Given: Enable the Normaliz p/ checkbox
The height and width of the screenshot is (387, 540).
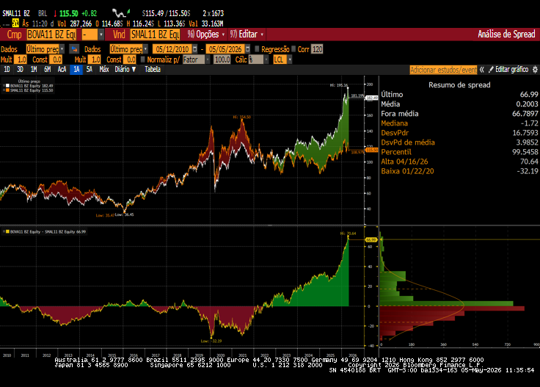Looking at the screenshot, I should coord(142,59).
